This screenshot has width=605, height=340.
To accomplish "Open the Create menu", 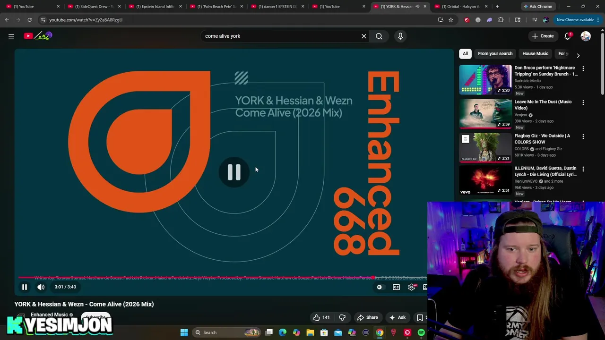I will (x=543, y=36).
